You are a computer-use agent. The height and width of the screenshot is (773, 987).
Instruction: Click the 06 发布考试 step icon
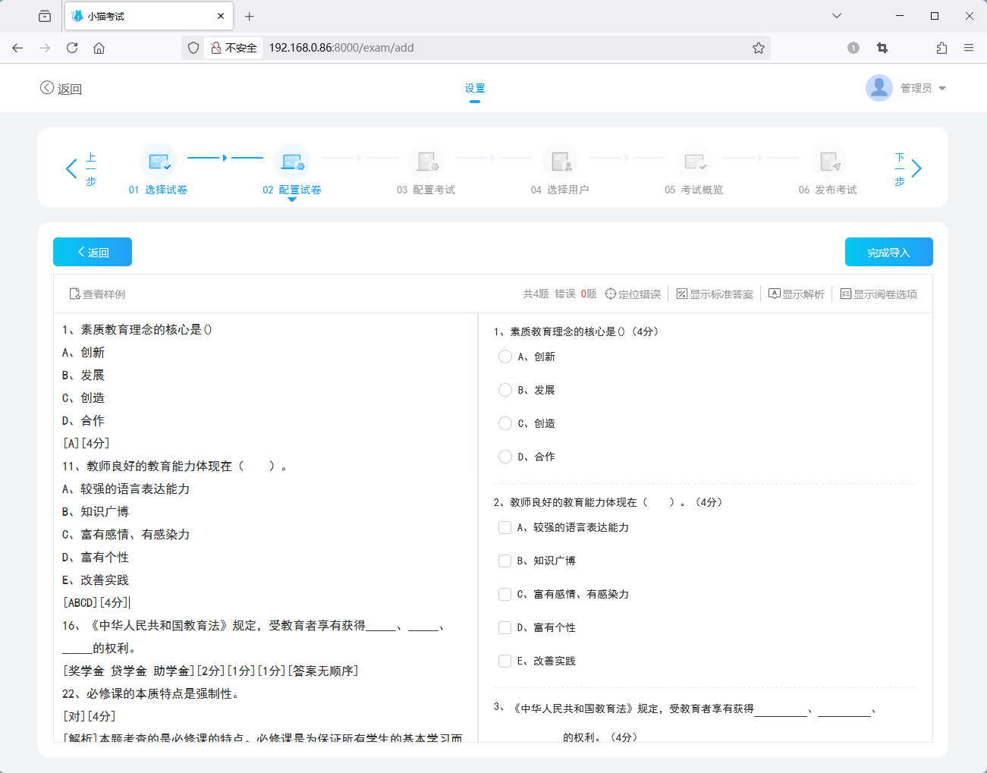coord(828,162)
